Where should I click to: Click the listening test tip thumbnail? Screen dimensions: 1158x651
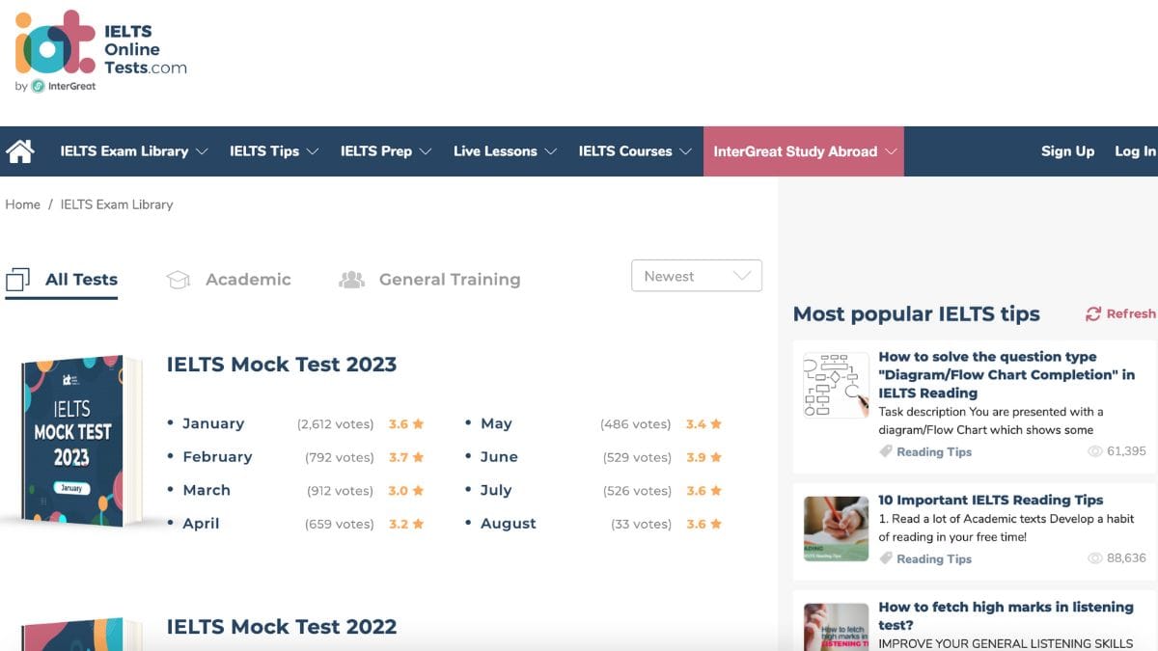[x=836, y=627]
